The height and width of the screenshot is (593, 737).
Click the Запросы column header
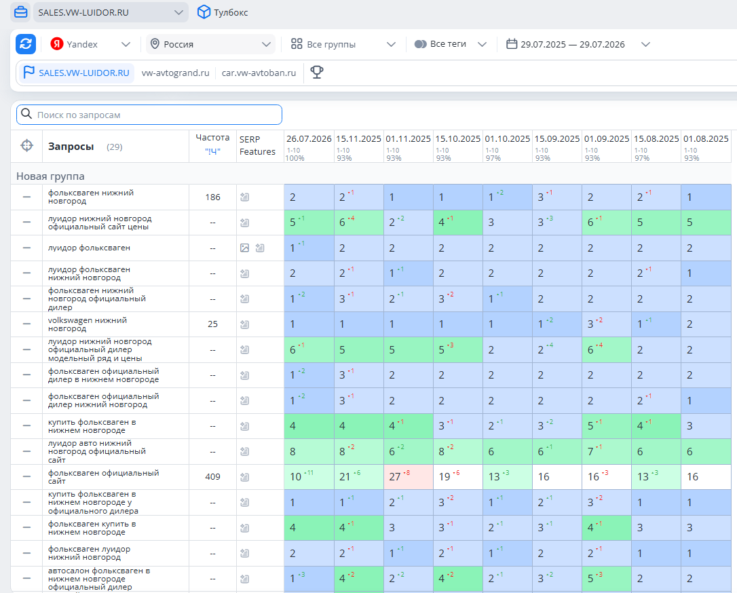pyautogui.click(x=71, y=147)
